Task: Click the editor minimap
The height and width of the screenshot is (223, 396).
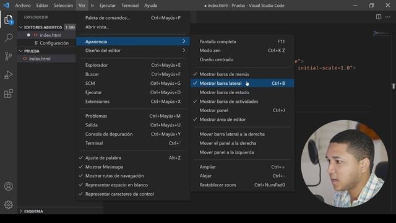Action: click(x=381, y=33)
